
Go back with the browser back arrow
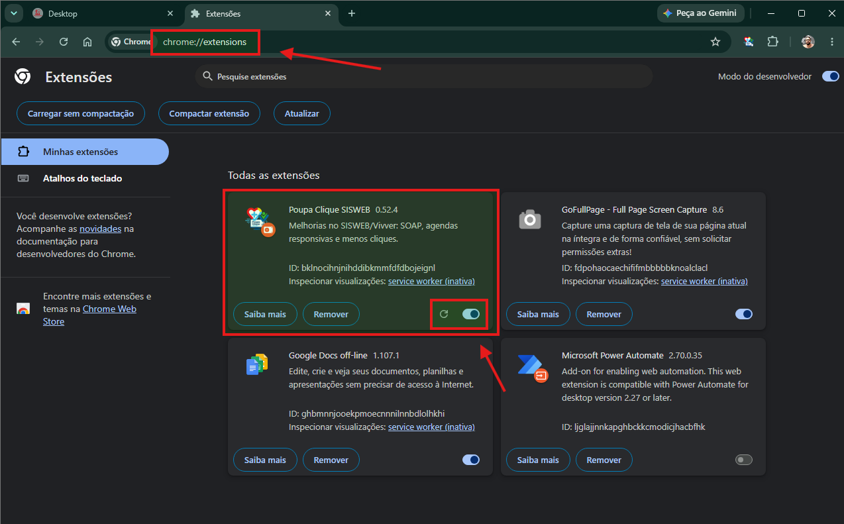pos(16,42)
